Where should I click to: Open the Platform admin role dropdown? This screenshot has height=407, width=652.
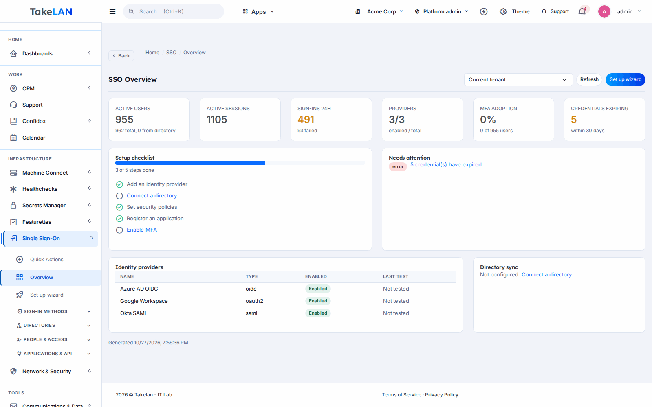click(x=441, y=11)
